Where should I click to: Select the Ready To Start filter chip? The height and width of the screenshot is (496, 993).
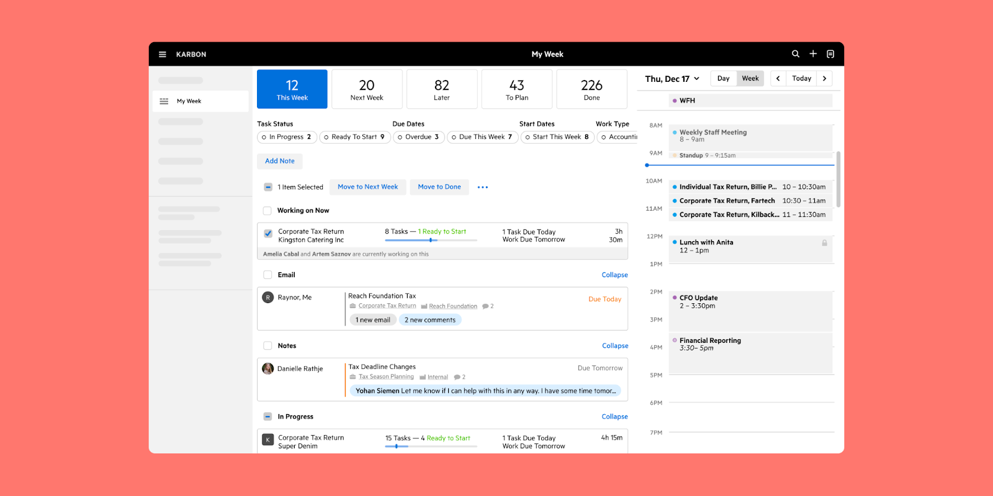click(x=355, y=137)
